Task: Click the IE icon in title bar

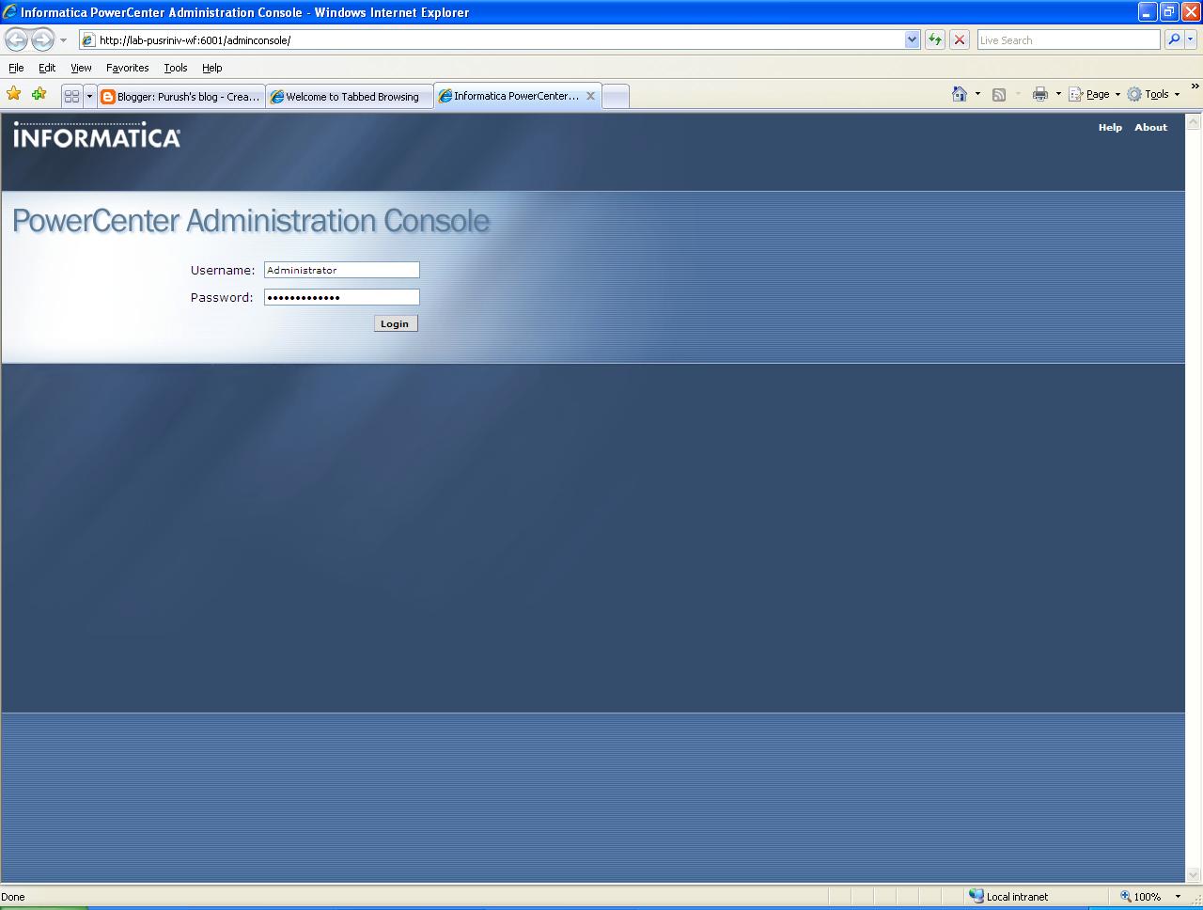Action: pyautogui.click(x=10, y=12)
